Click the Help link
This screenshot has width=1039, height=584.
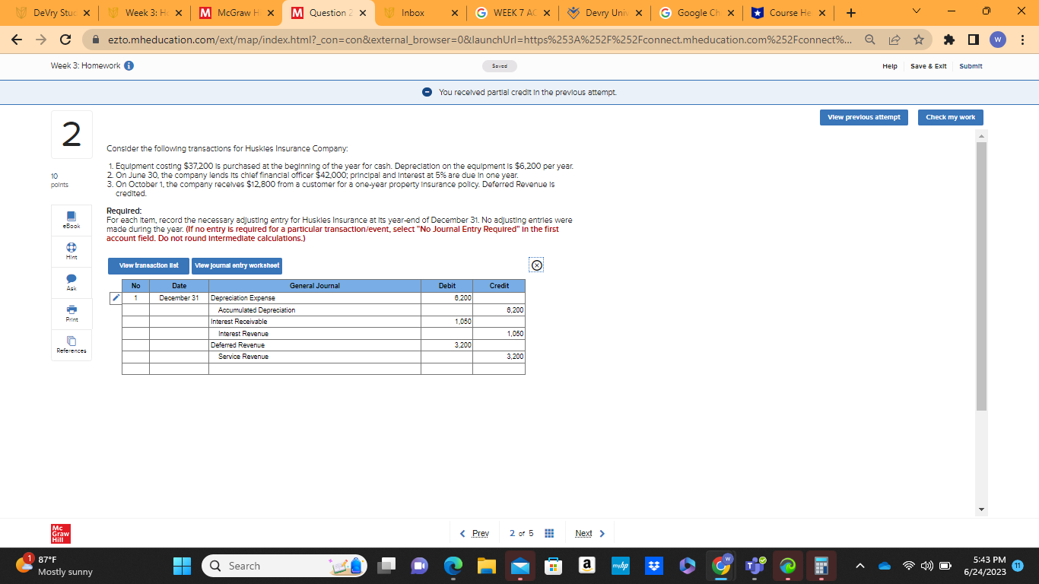[x=889, y=66]
